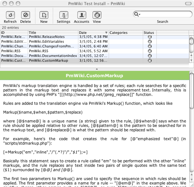Click the Markup($name,$when,$pattern,$replace) line
This screenshot has height=187, width=194.
(x=43, y=112)
